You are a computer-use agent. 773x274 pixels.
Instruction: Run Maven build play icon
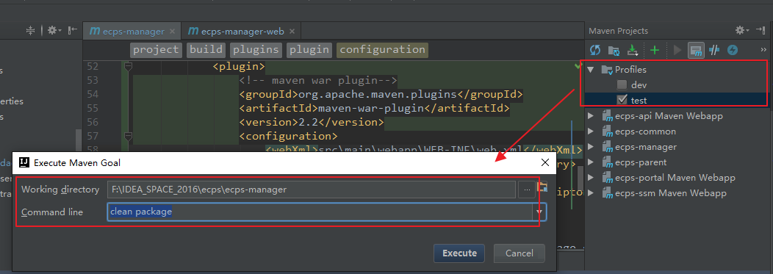tap(677, 50)
